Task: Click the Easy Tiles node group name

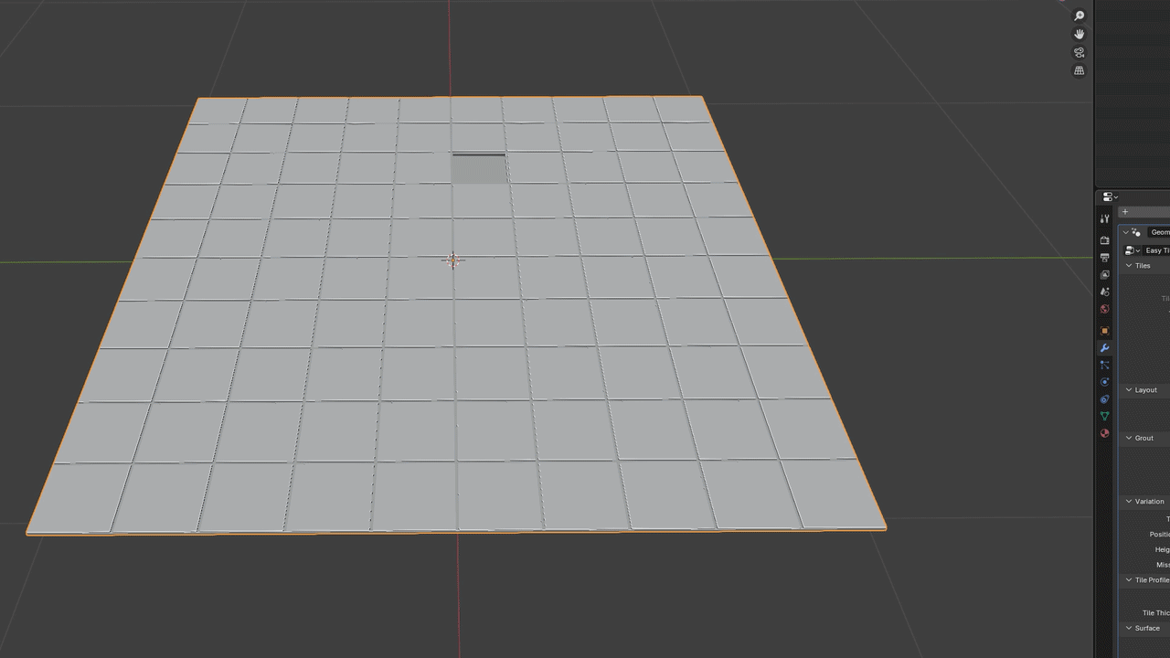Action: 1158,250
